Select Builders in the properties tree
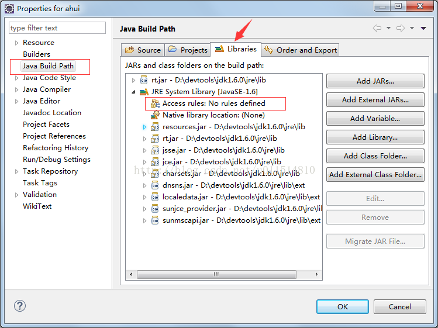This screenshot has height=328, width=438. tap(37, 54)
